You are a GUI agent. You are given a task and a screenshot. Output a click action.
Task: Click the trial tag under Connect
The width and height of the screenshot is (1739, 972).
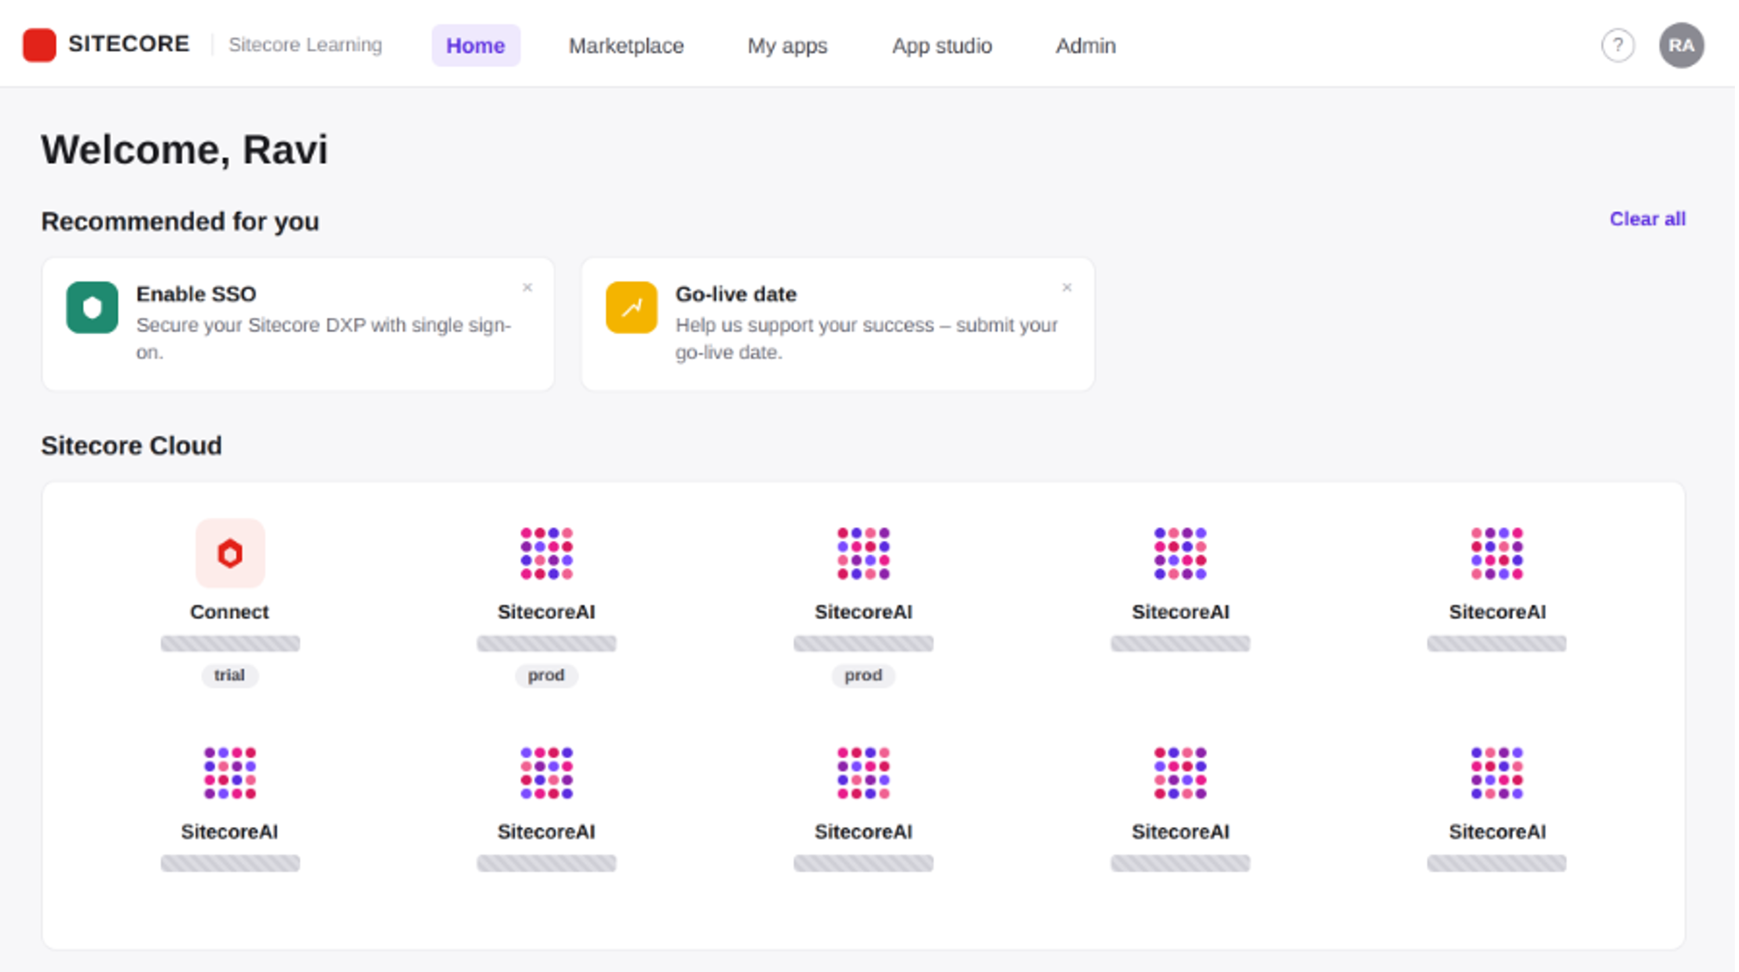230,676
